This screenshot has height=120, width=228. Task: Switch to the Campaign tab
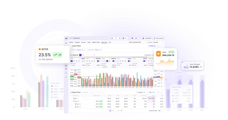pos(77,42)
